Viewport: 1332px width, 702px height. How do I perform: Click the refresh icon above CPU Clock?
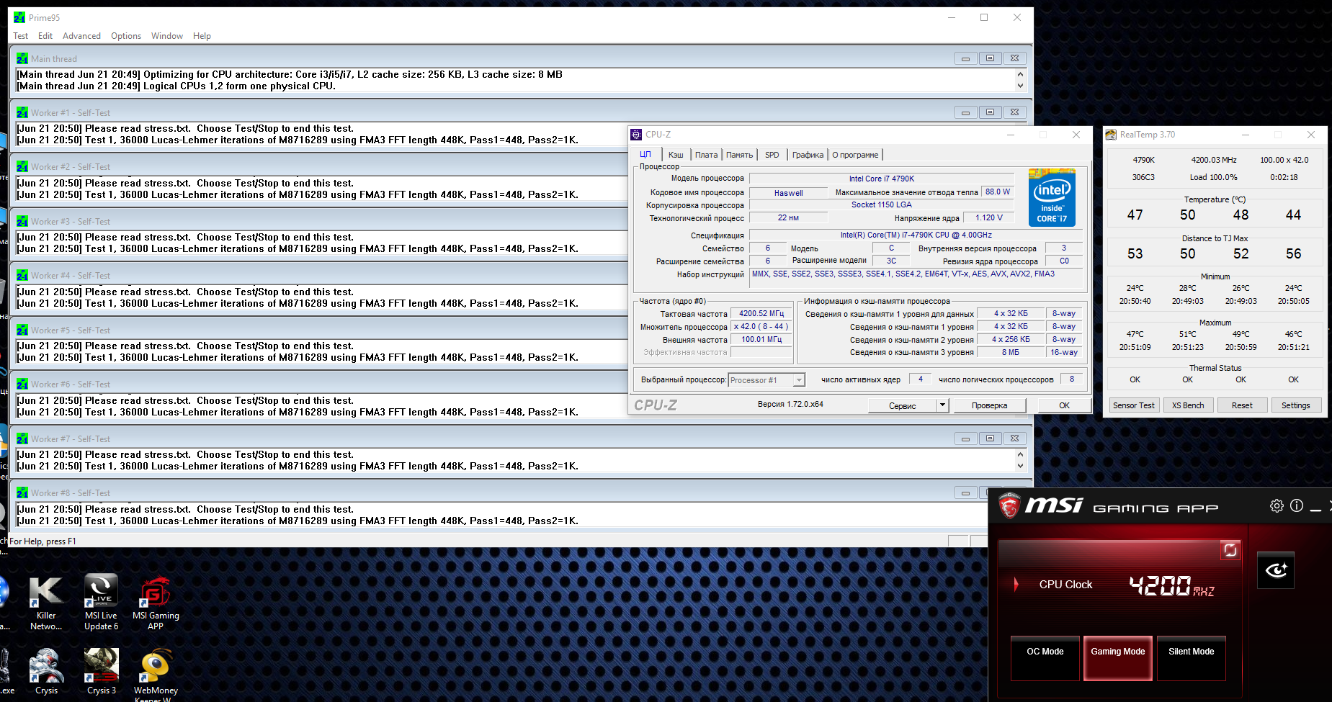click(1230, 551)
